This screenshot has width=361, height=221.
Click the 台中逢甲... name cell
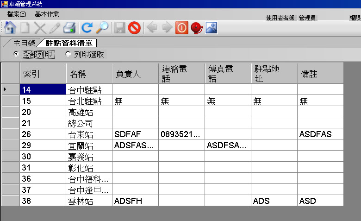click(89, 189)
